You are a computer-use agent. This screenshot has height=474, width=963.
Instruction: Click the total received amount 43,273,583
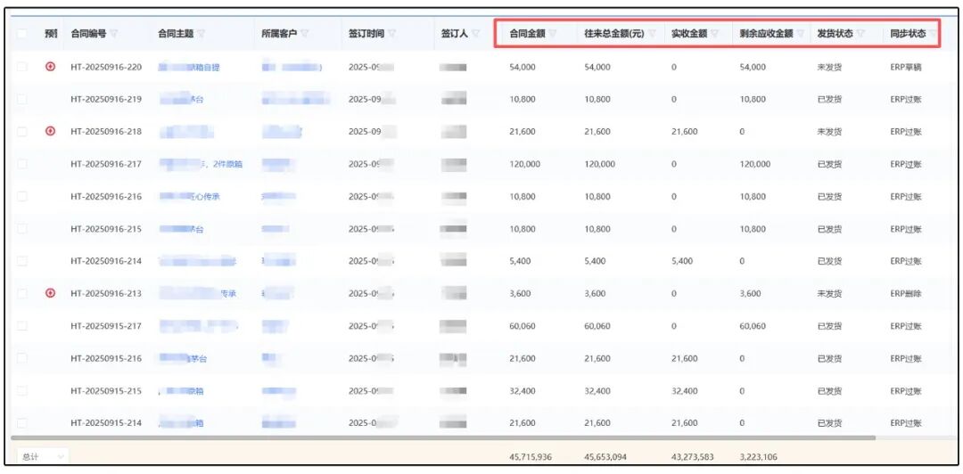pyautogui.click(x=693, y=457)
